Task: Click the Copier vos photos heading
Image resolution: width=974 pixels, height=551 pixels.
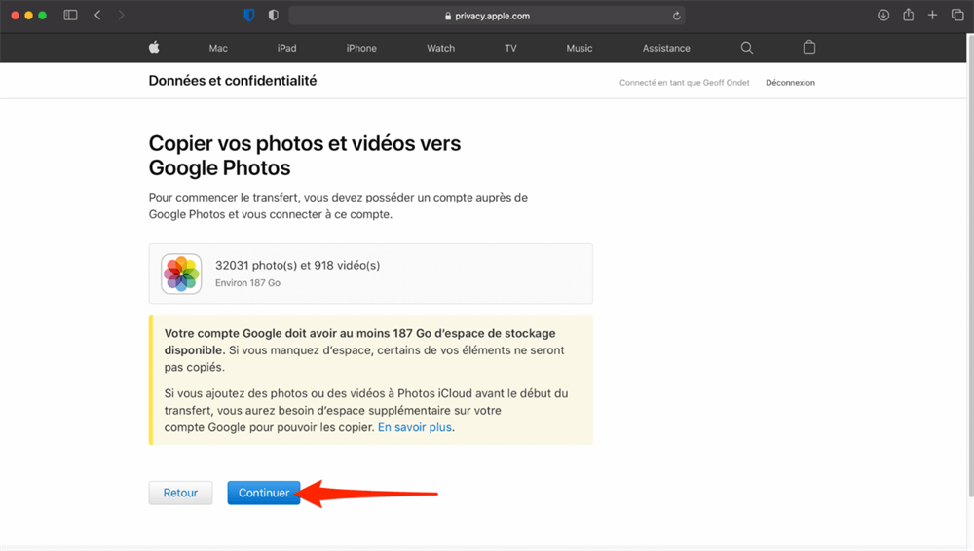Action: point(304,156)
